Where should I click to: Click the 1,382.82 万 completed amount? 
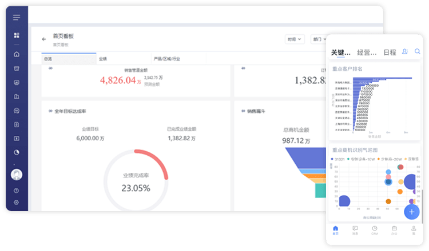181,138
